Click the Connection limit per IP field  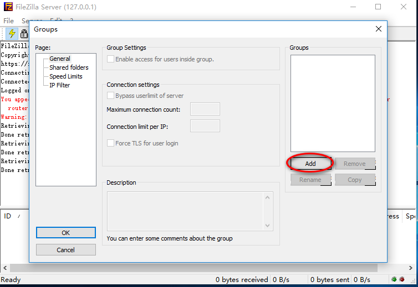pos(205,126)
